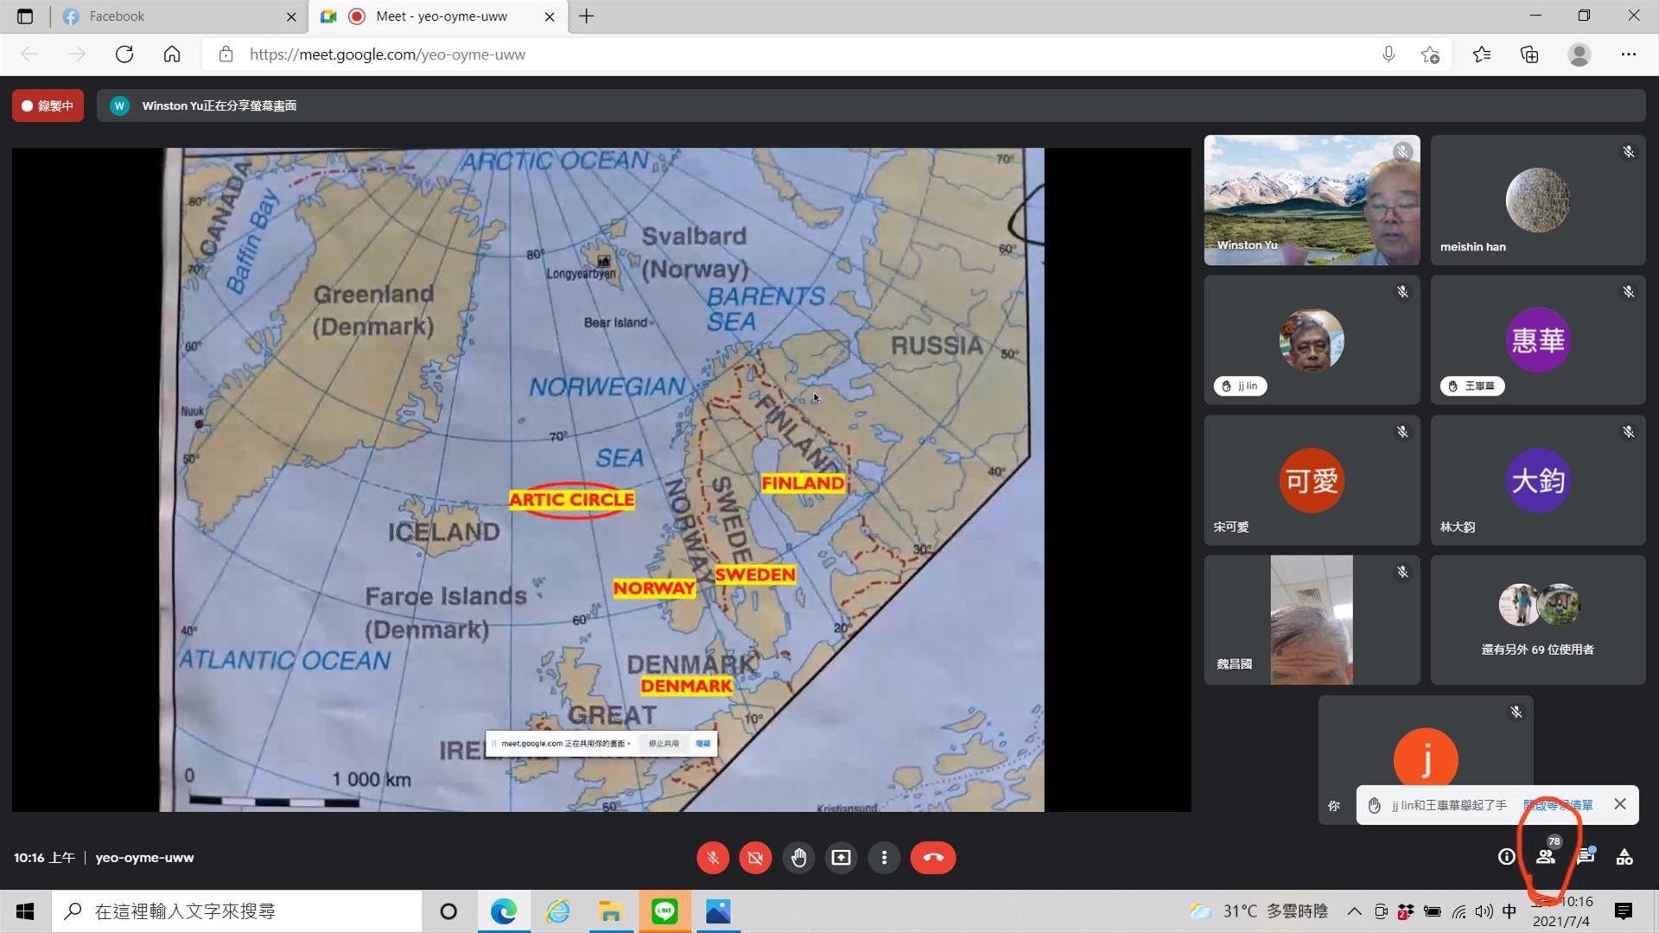This screenshot has height=933, width=1659.
Task: Click the weather 31°C widget
Action: tap(1258, 911)
